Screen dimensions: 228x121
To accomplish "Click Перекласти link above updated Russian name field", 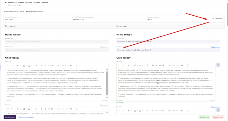I will (216, 47).
